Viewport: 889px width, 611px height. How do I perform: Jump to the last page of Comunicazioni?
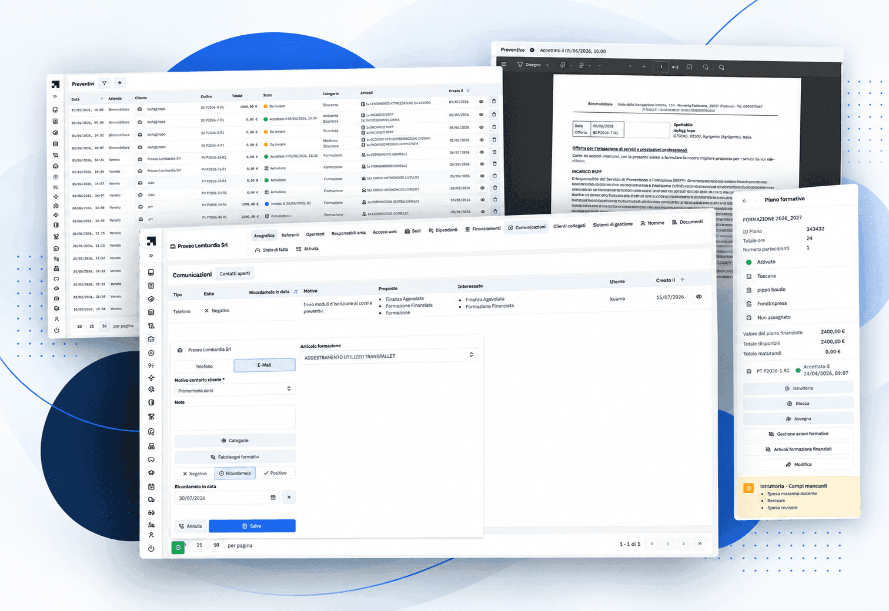coord(700,543)
